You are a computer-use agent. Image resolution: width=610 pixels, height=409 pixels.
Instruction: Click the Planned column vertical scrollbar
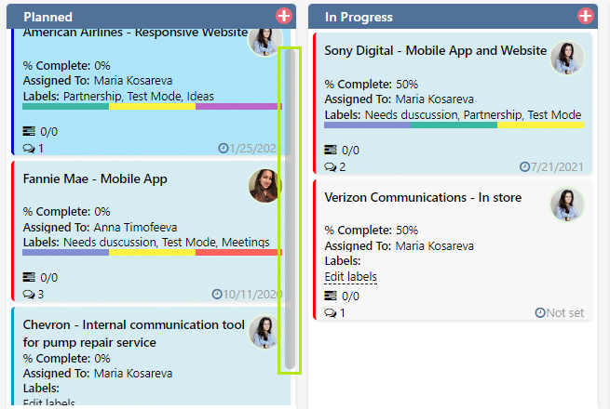pyautogui.click(x=290, y=210)
